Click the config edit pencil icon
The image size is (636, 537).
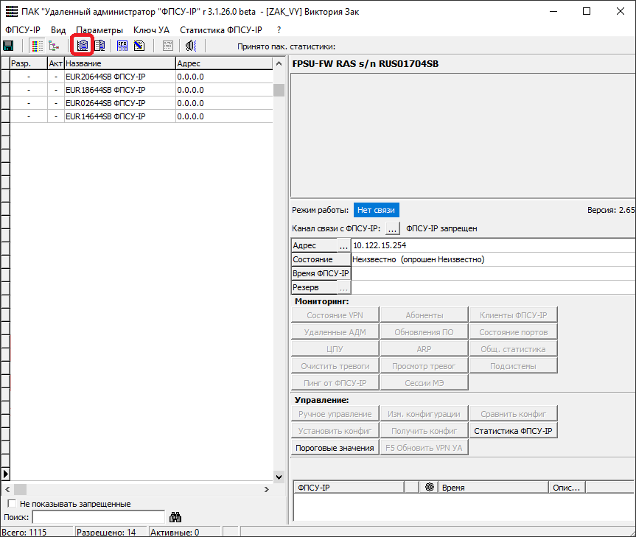tap(139, 46)
